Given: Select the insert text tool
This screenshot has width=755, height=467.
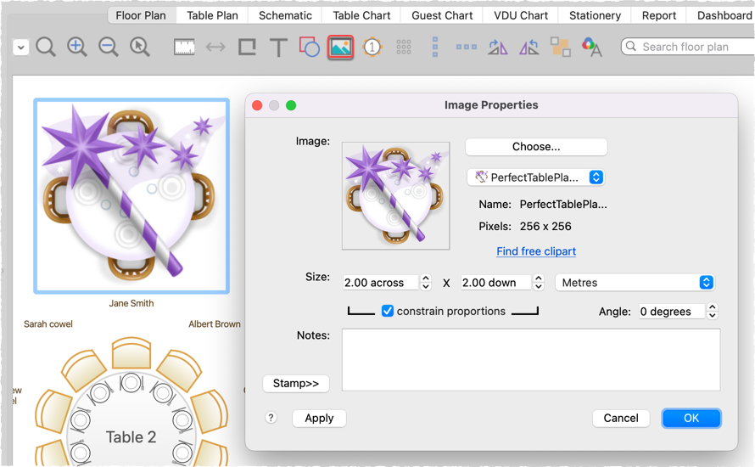Looking at the screenshot, I should (x=278, y=48).
